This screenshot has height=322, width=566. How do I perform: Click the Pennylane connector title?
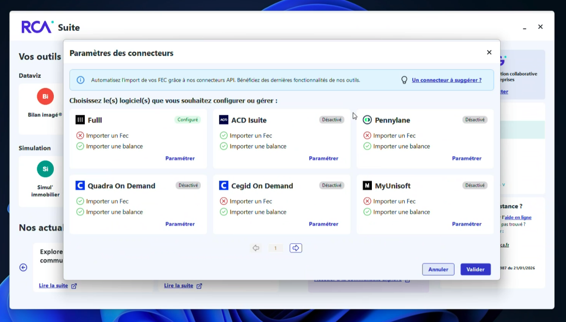pyautogui.click(x=392, y=120)
